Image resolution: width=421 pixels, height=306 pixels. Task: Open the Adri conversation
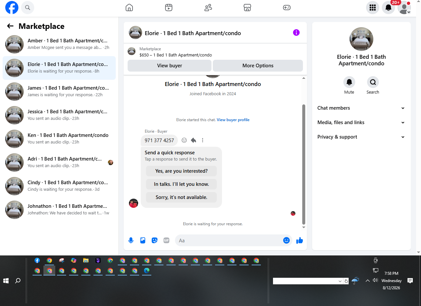pos(59,163)
